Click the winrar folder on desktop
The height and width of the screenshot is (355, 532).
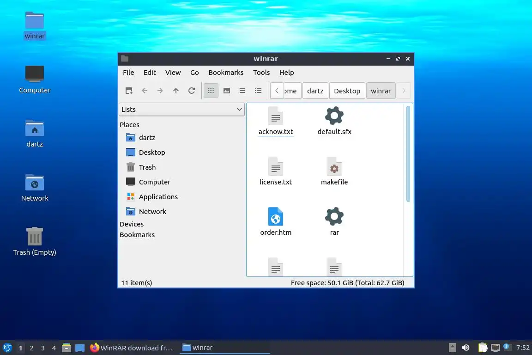click(x=35, y=26)
